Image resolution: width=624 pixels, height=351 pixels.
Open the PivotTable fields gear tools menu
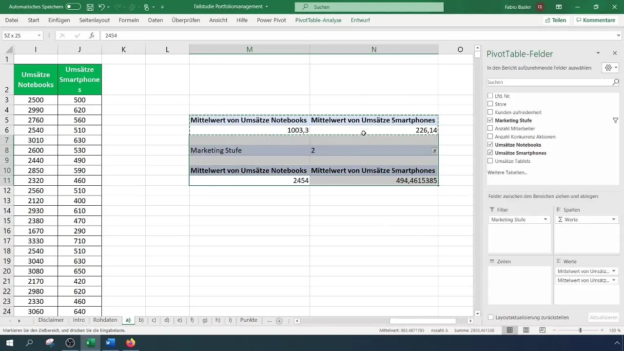pos(610,68)
